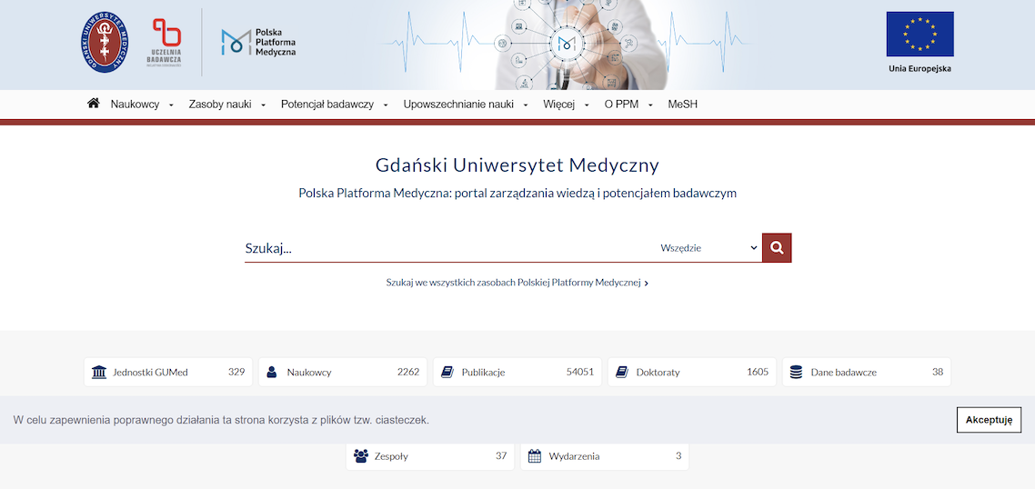
Task: Open the Uczelnia Badawcza logo
Action: (166, 42)
